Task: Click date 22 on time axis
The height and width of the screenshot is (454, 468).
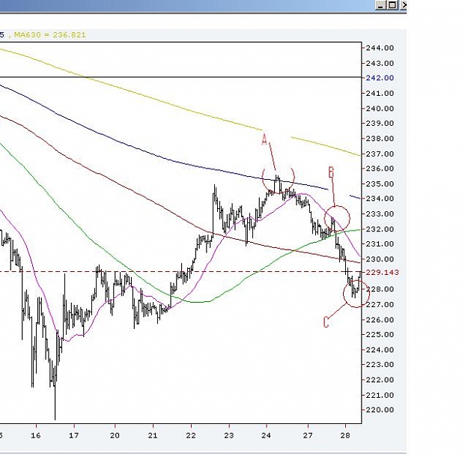Action: pyautogui.click(x=191, y=435)
